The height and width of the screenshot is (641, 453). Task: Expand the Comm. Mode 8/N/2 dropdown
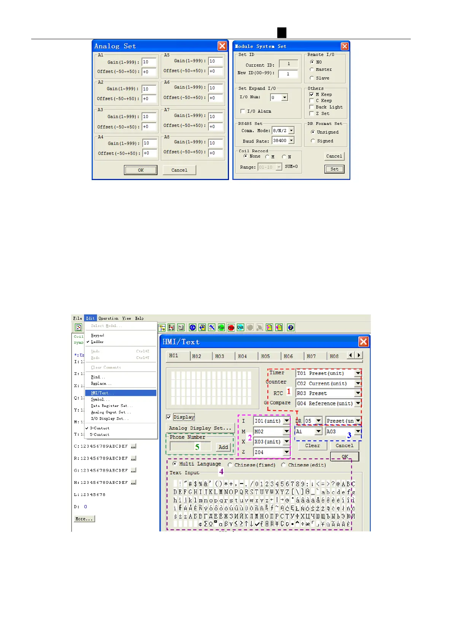(291, 131)
